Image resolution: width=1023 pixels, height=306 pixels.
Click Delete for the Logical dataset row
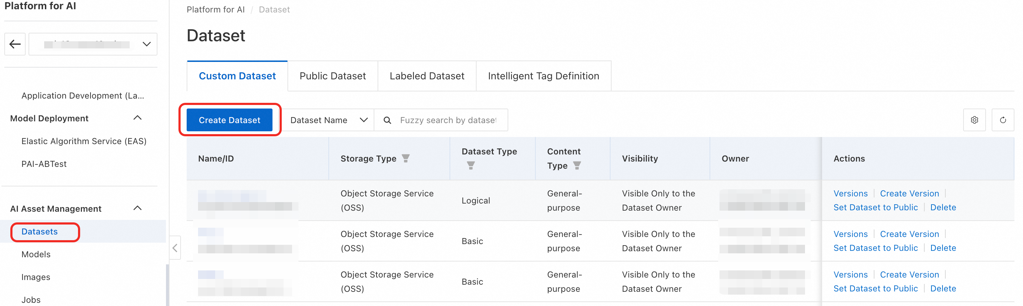[x=943, y=207]
